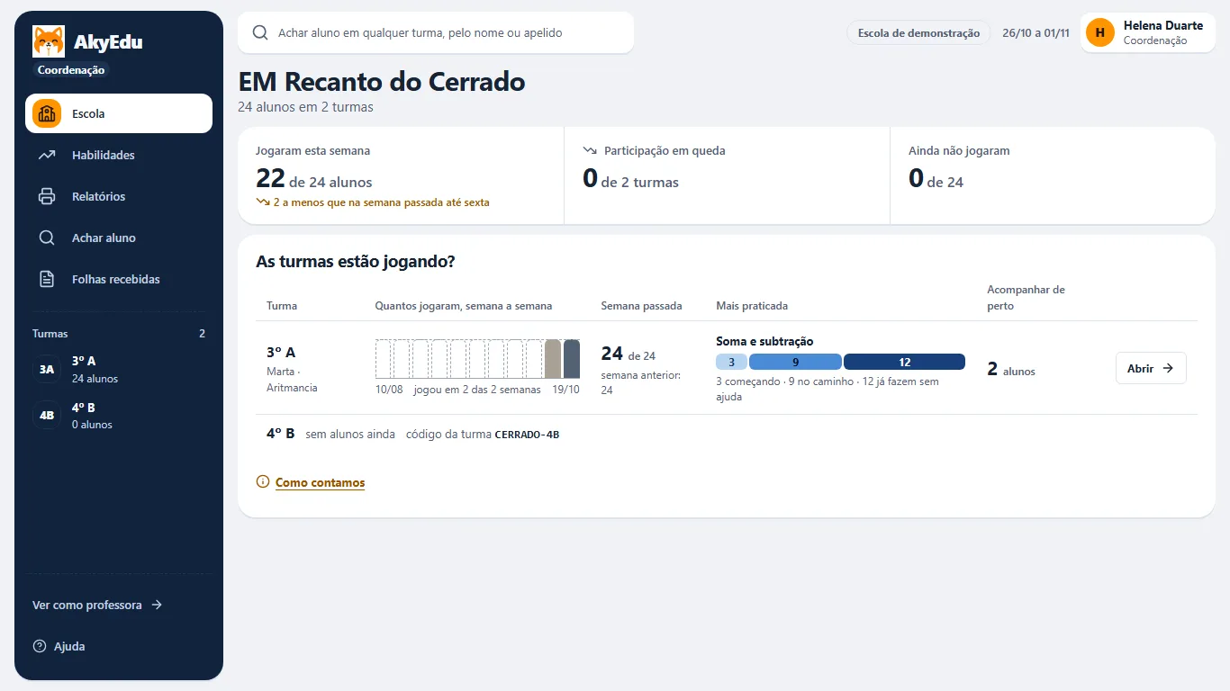Image resolution: width=1230 pixels, height=691 pixels.
Task: Click the Jogaram esta semana card
Action: 401,175
